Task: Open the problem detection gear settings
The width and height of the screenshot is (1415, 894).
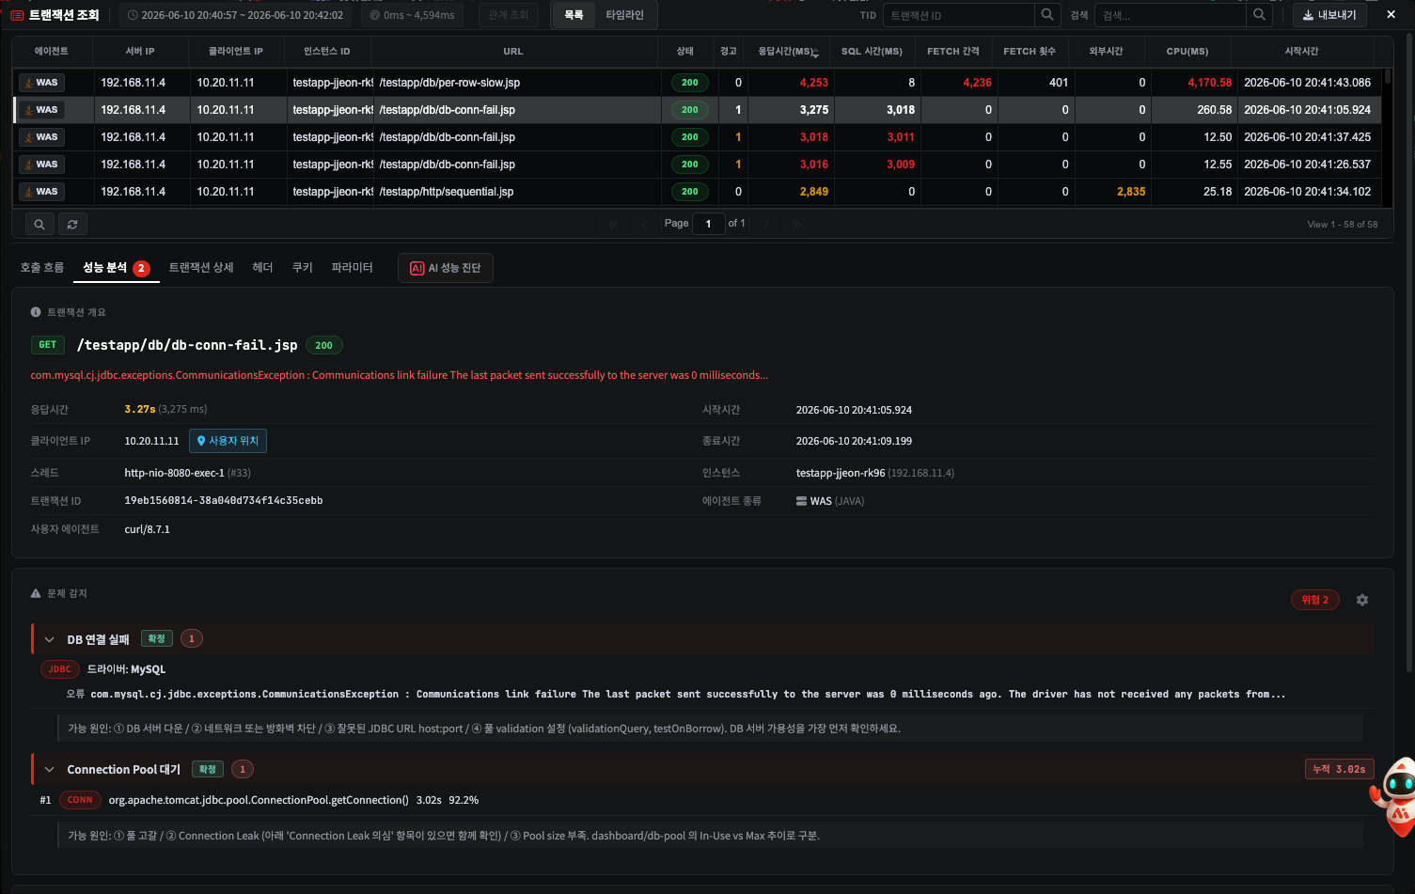Action: 1362,600
